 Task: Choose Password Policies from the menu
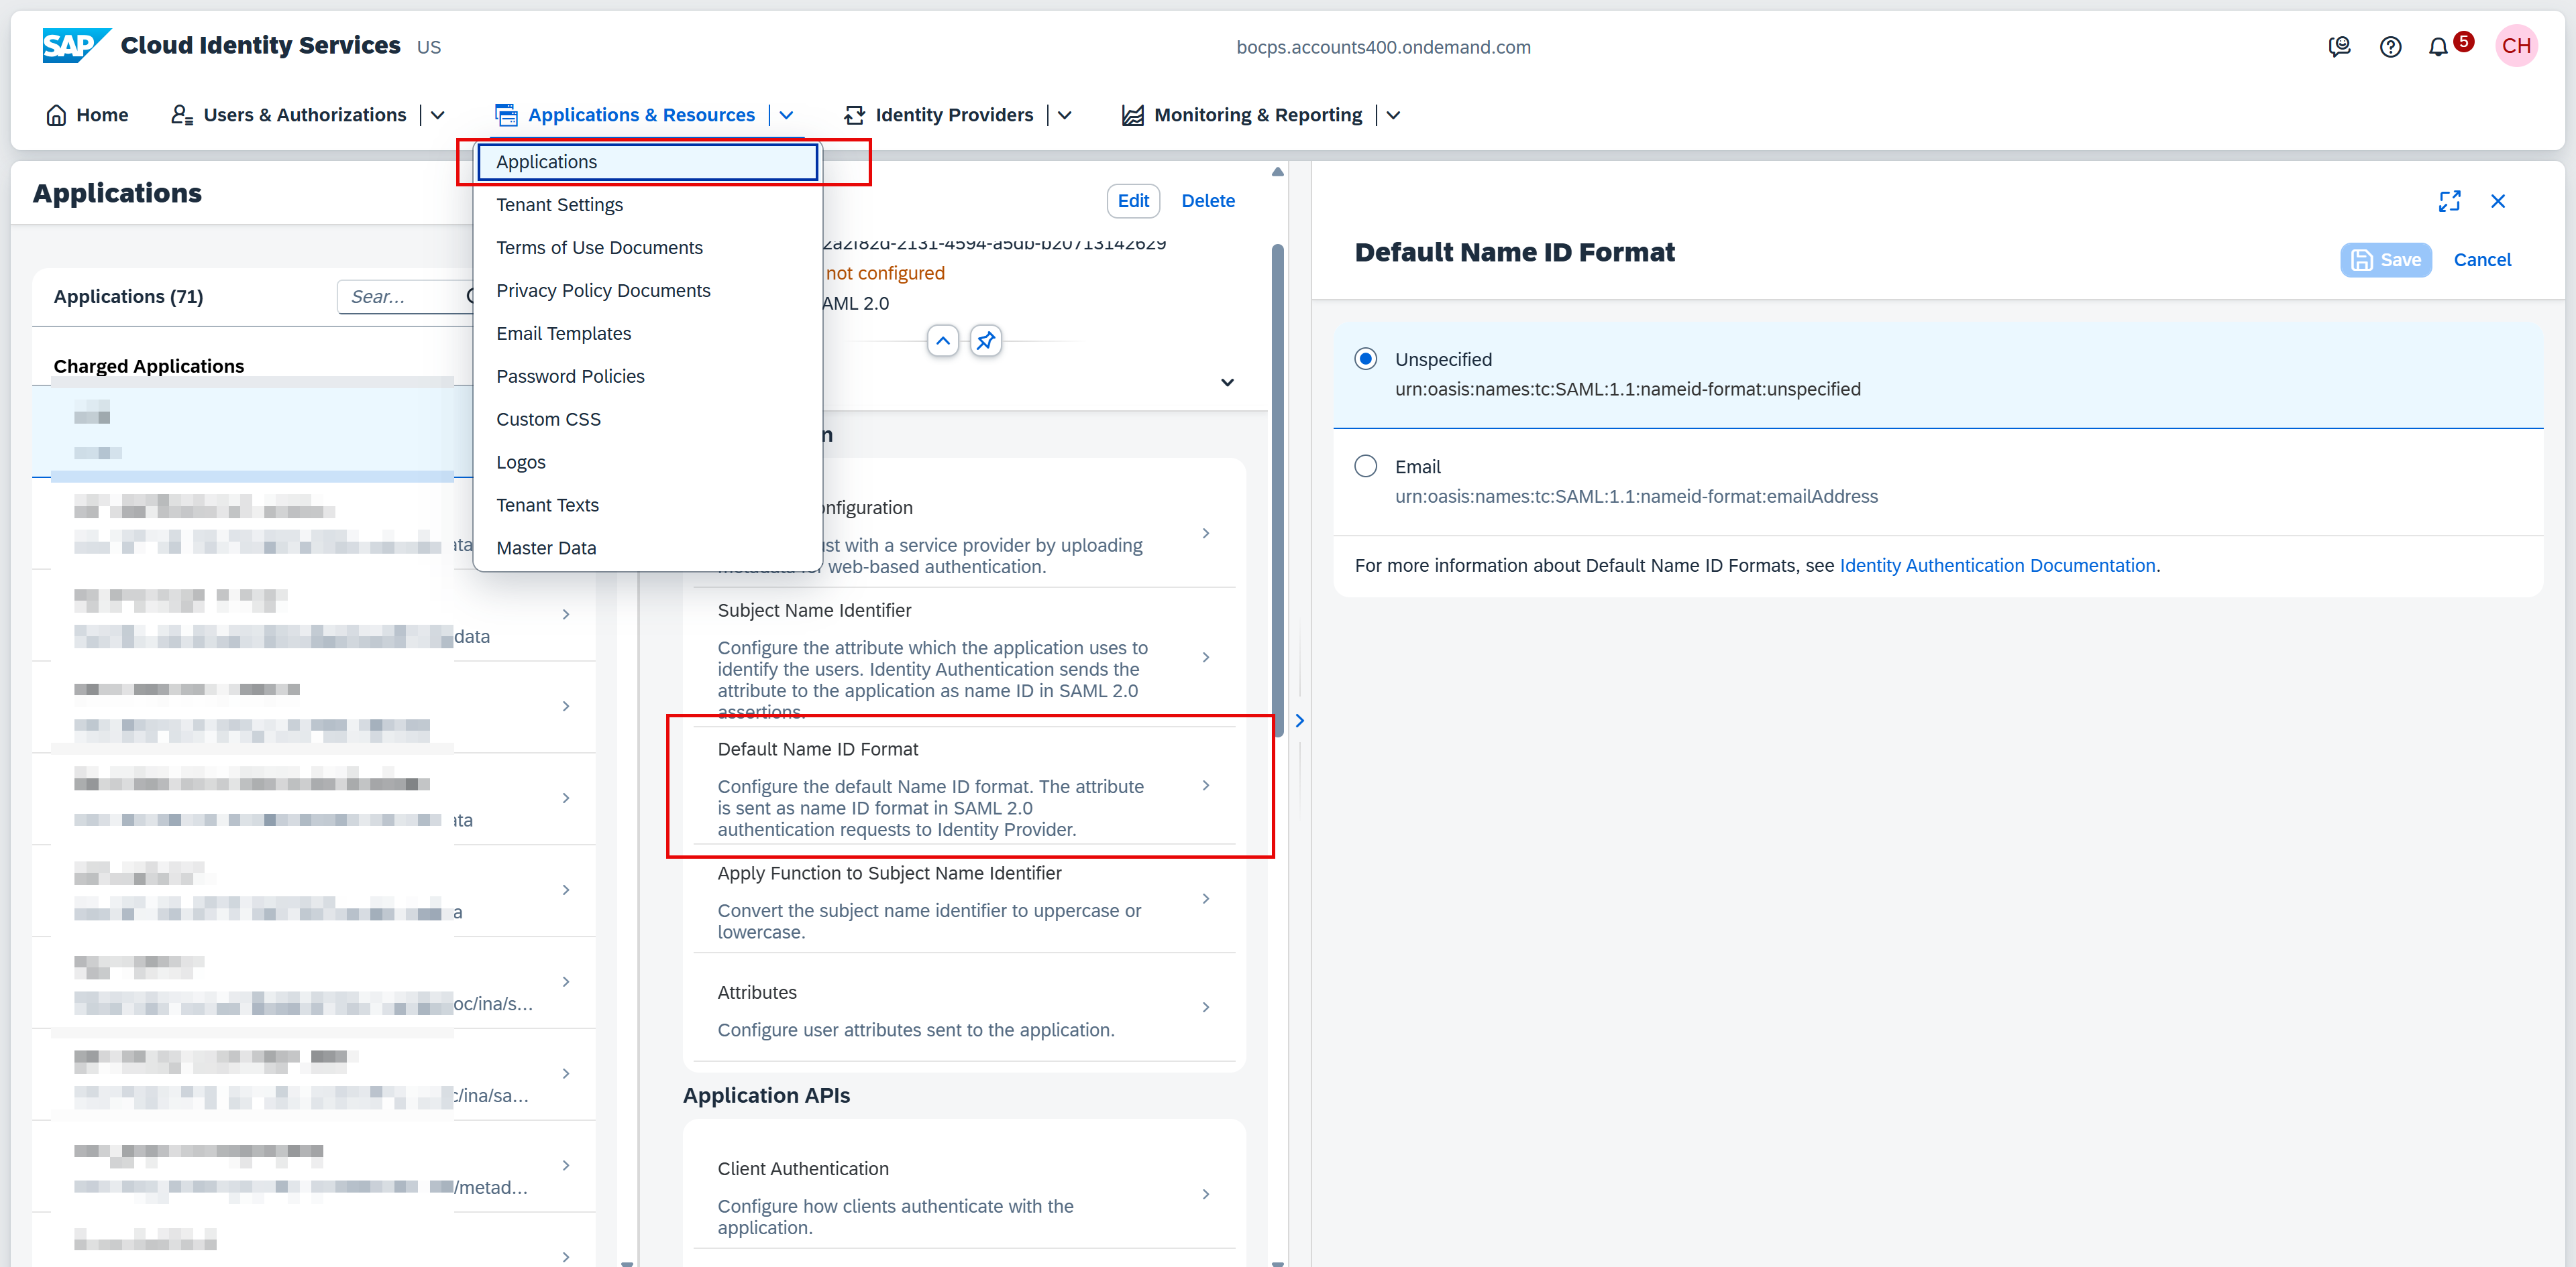pos(648,377)
